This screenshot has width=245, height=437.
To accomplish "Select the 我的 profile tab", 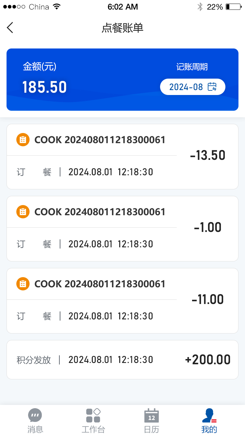I will 209,421.
